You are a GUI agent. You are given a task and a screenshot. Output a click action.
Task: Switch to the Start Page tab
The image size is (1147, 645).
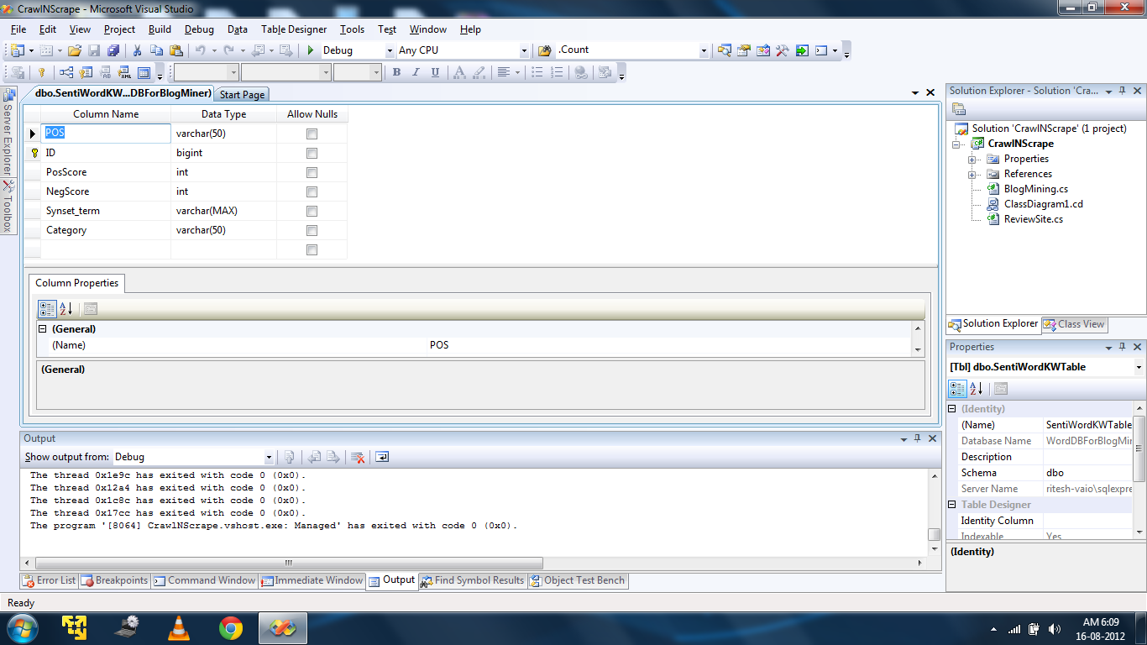tap(242, 95)
